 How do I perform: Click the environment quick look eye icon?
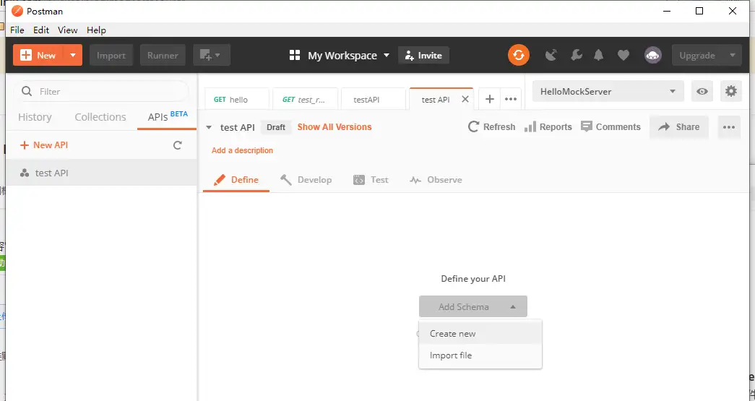coord(701,91)
